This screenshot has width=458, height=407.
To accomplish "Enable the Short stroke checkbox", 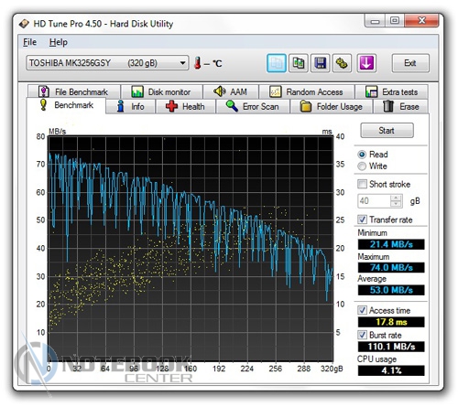I will pos(362,184).
